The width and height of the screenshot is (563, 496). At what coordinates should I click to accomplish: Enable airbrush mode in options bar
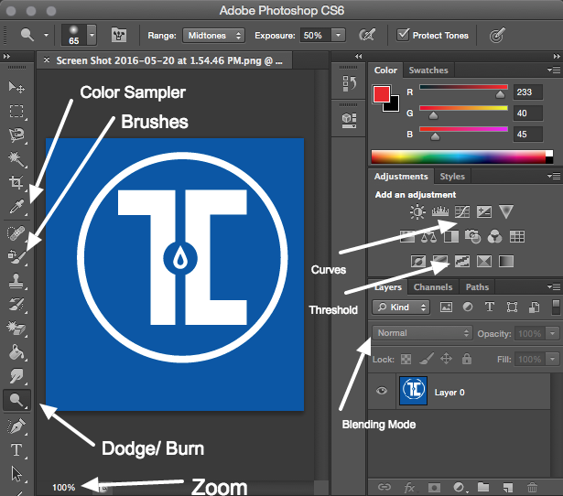pos(367,35)
